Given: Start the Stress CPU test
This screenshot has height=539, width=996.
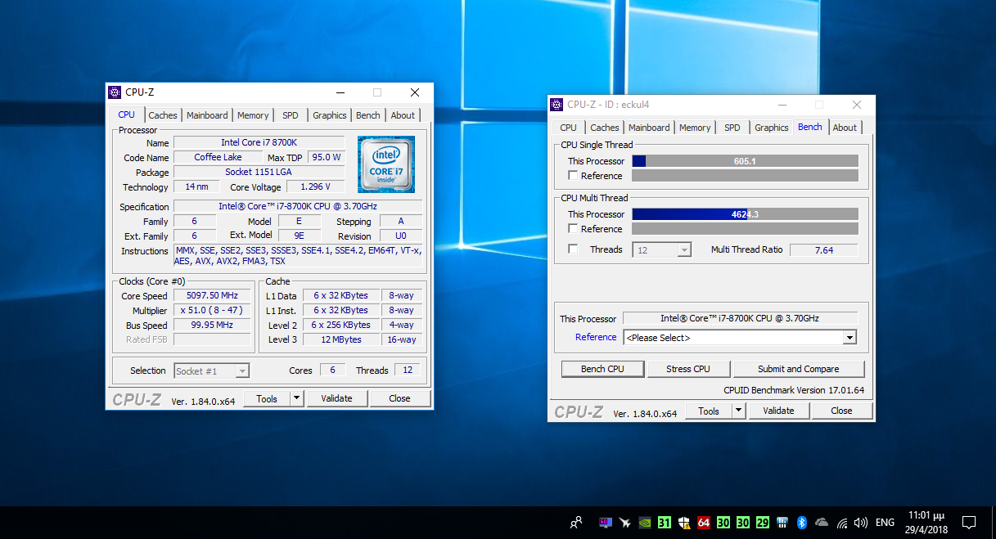Looking at the screenshot, I should 688,369.
